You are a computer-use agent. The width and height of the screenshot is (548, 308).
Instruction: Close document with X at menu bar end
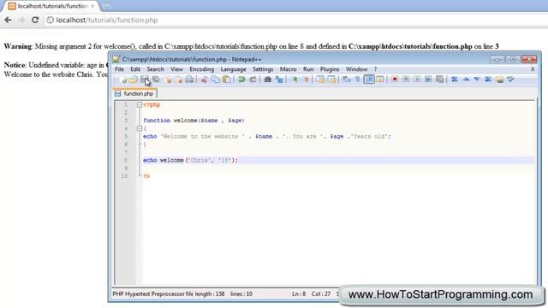click(x=533, y=69)
